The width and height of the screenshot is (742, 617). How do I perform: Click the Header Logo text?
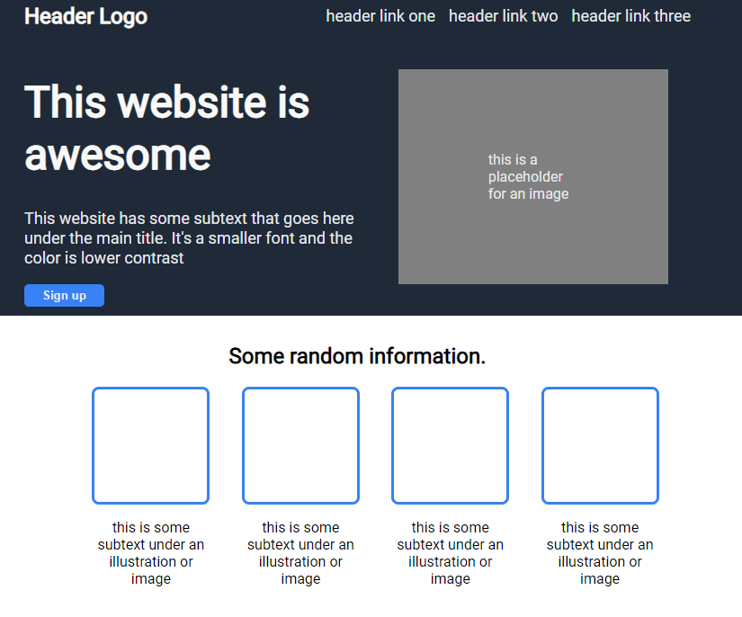(x=85, y=16)
